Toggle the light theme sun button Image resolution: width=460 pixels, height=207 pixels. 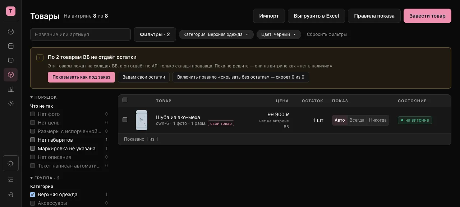(11, 163)
